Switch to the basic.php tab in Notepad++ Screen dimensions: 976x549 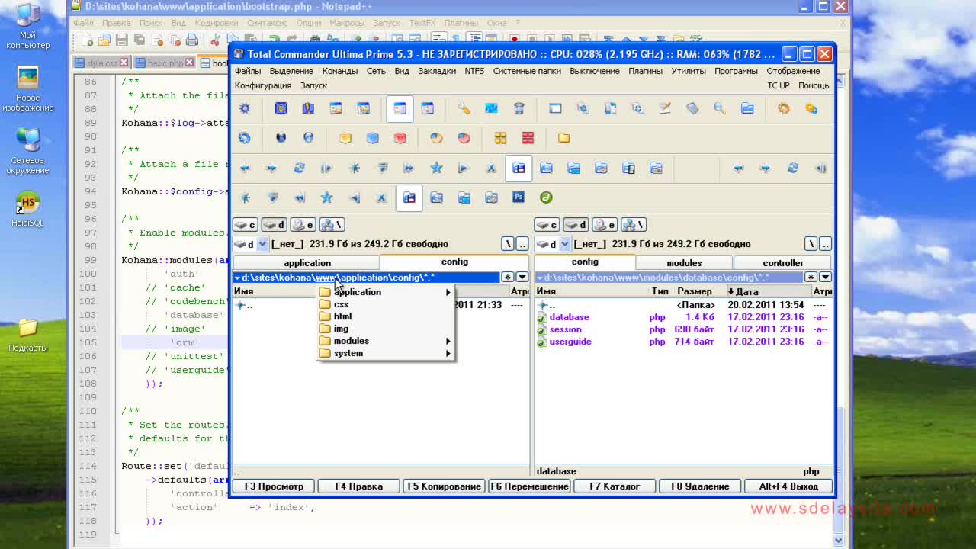click(x=165, y=63)
